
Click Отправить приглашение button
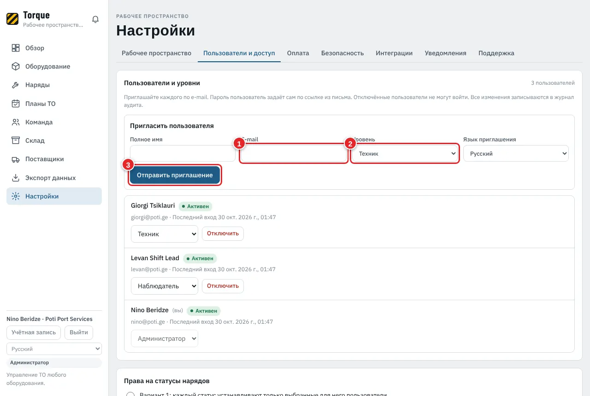point(175,175)
